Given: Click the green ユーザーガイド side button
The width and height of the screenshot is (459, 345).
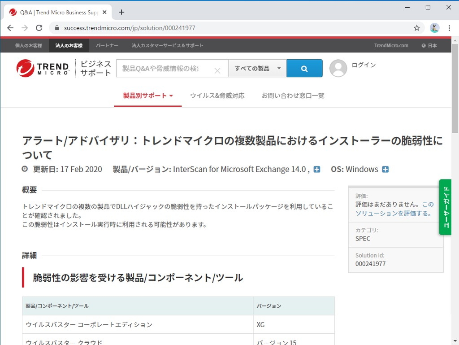Looking at the screenshot, I should (445, 207).
